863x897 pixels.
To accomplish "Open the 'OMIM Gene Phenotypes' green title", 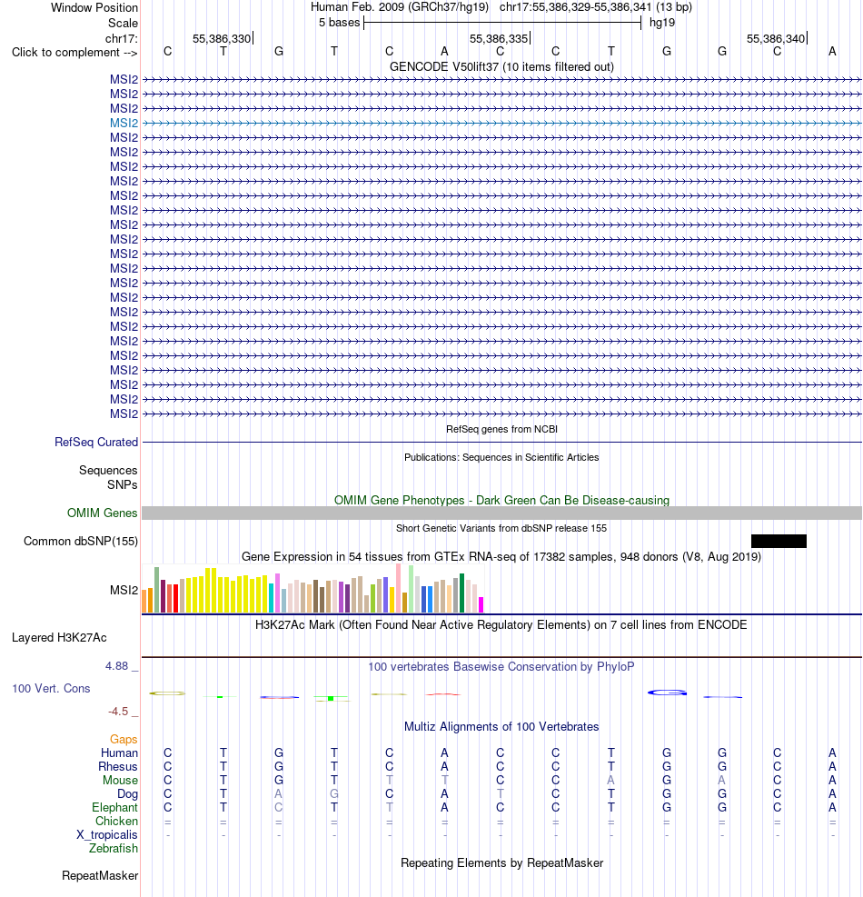I will (x=501, y=501).
